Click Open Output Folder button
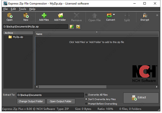 click(61, 101)
